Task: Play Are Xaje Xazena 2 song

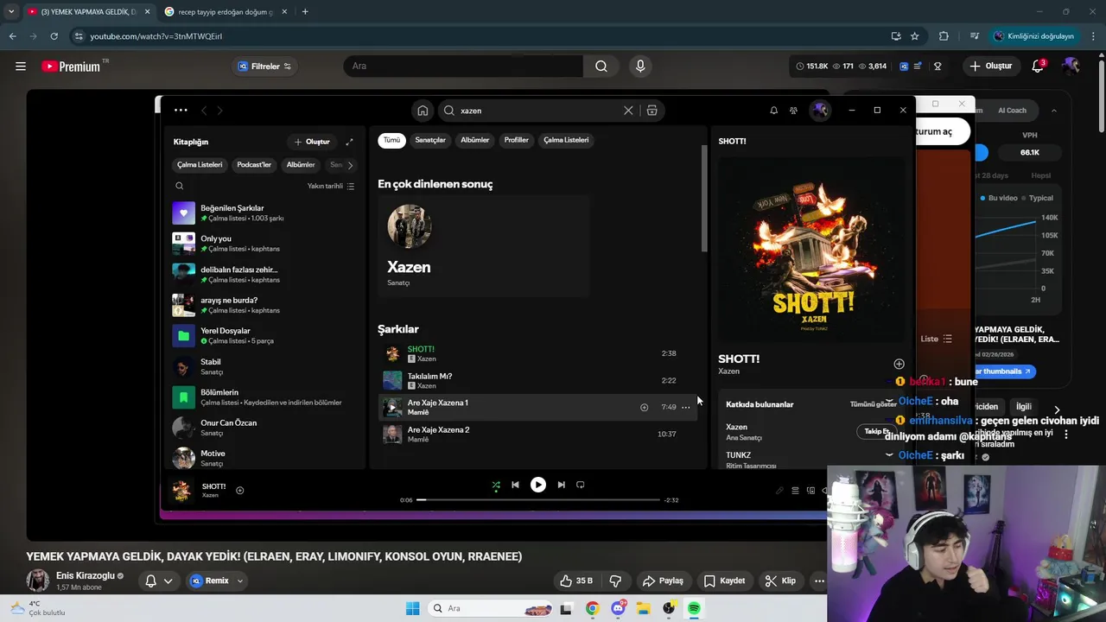Action: tap(392, 434)
